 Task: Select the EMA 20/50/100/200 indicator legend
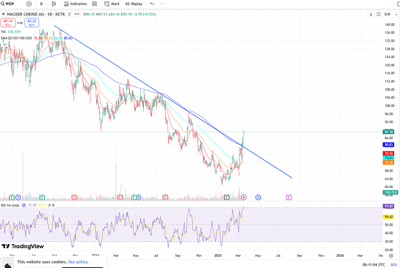pyautogui.click(x=16, y=38)
